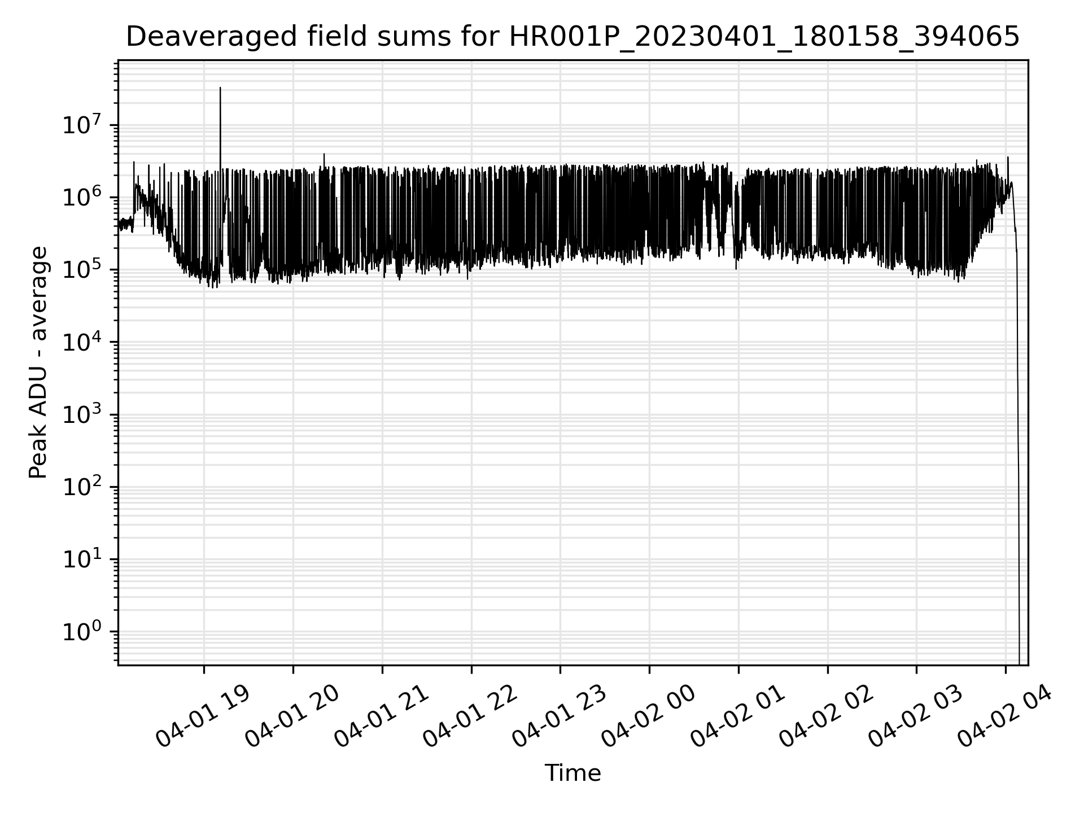The height and width of the screenshot is (813, 1084).
Task: Click the x tick label '04-01 23'
Action: pyautogui.click(x=559, y=717)
